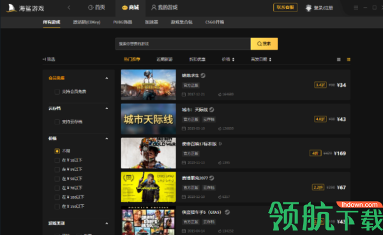
Task: Select the 不限 price option
Action: point(57,151)
